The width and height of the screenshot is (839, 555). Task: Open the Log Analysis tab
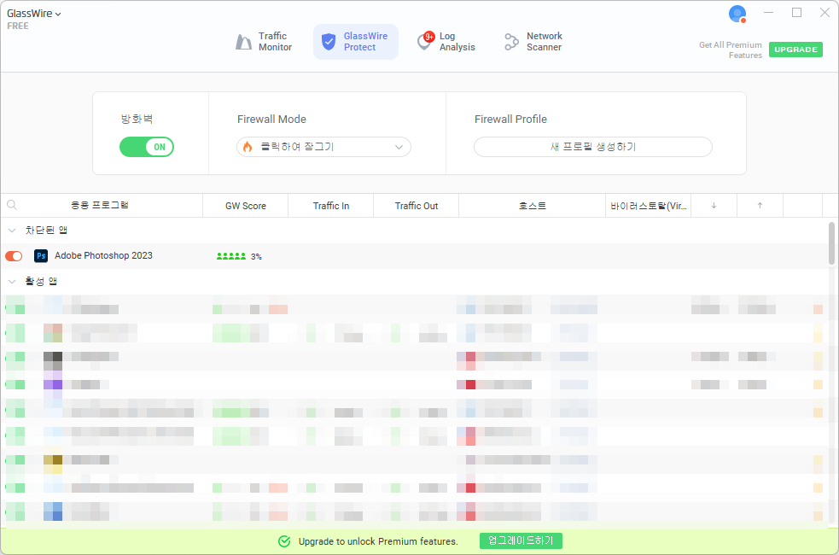click(x=446, y=42)
